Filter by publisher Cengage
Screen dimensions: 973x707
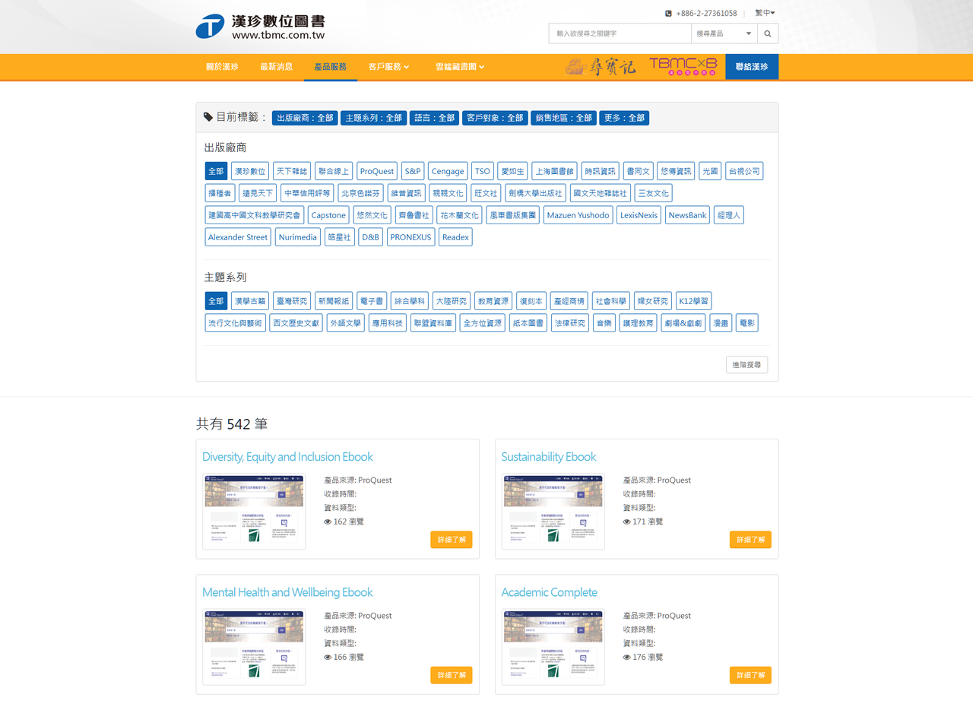click(x=448, y=171)
